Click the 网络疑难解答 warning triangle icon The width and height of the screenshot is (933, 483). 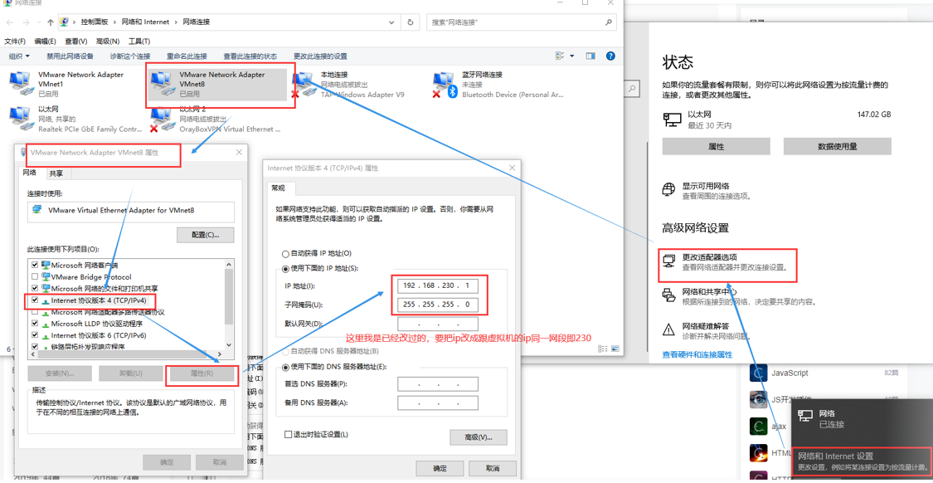668,329
